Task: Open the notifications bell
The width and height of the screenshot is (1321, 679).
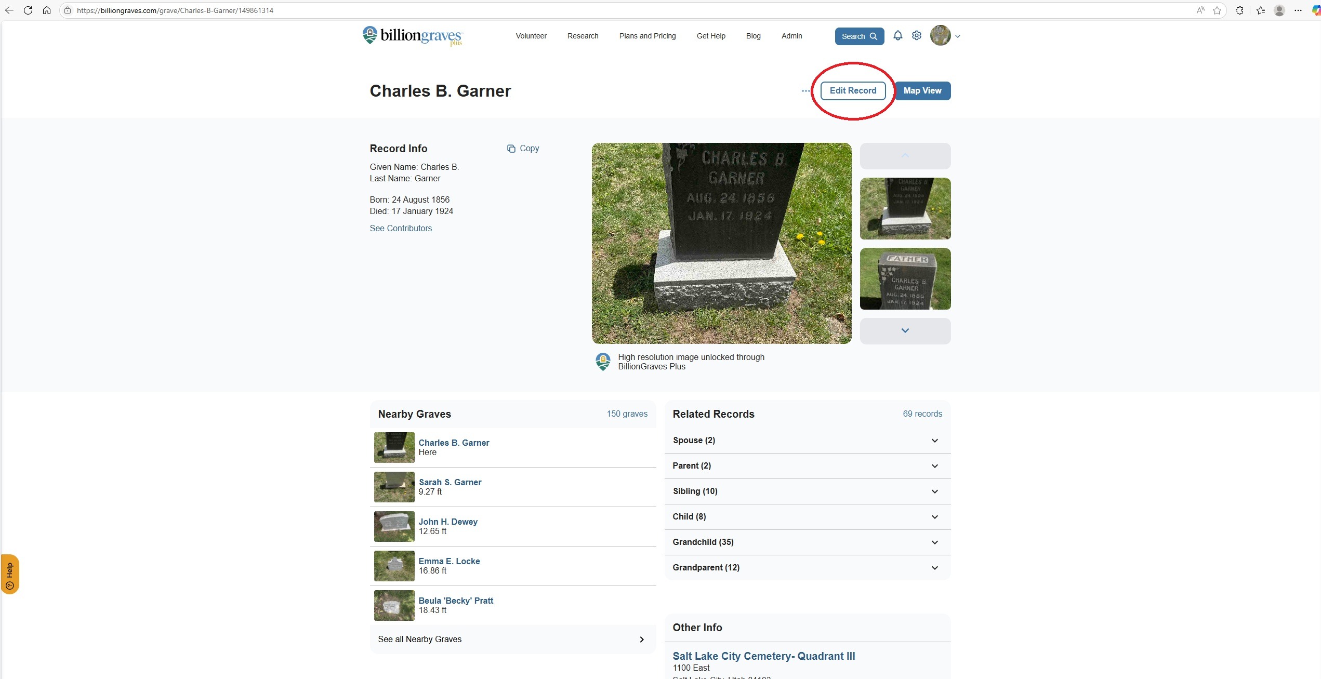Action: (x=897, y=36)
